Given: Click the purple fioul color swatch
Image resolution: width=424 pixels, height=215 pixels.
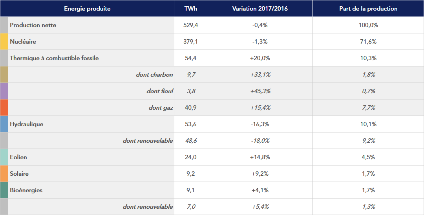Looking at the screenshot, I should 4,91.
